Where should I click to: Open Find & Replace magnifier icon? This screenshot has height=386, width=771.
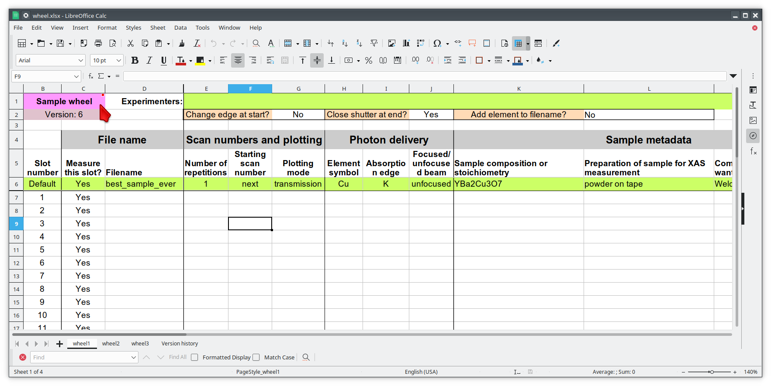click(x=256, y=43)
